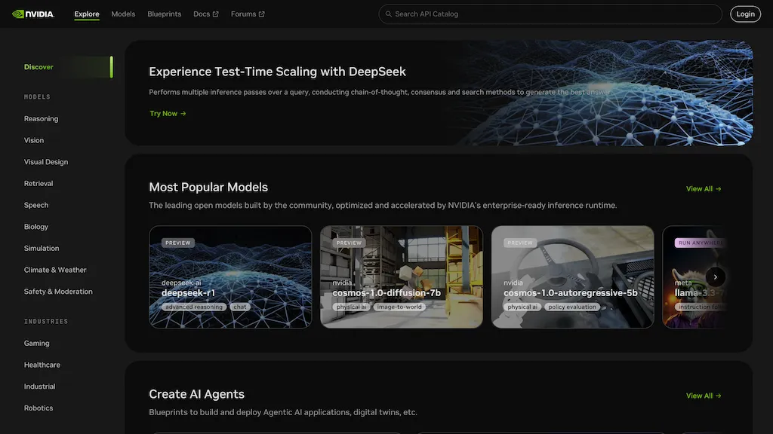Open the Forums link in header

click(248, 14)
